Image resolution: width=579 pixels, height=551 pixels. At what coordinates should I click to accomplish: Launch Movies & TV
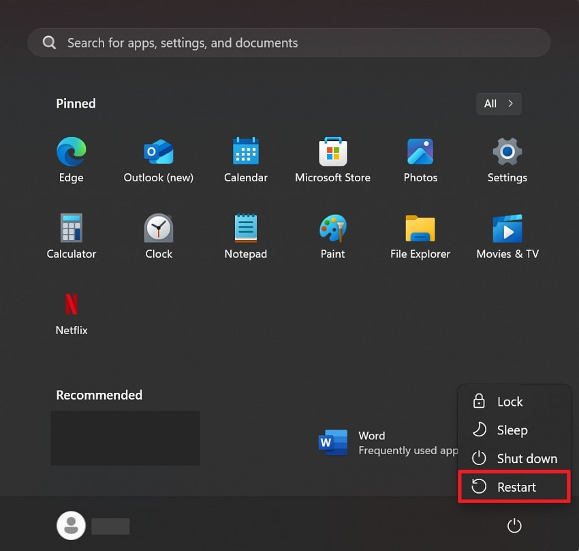coord(507,236)
